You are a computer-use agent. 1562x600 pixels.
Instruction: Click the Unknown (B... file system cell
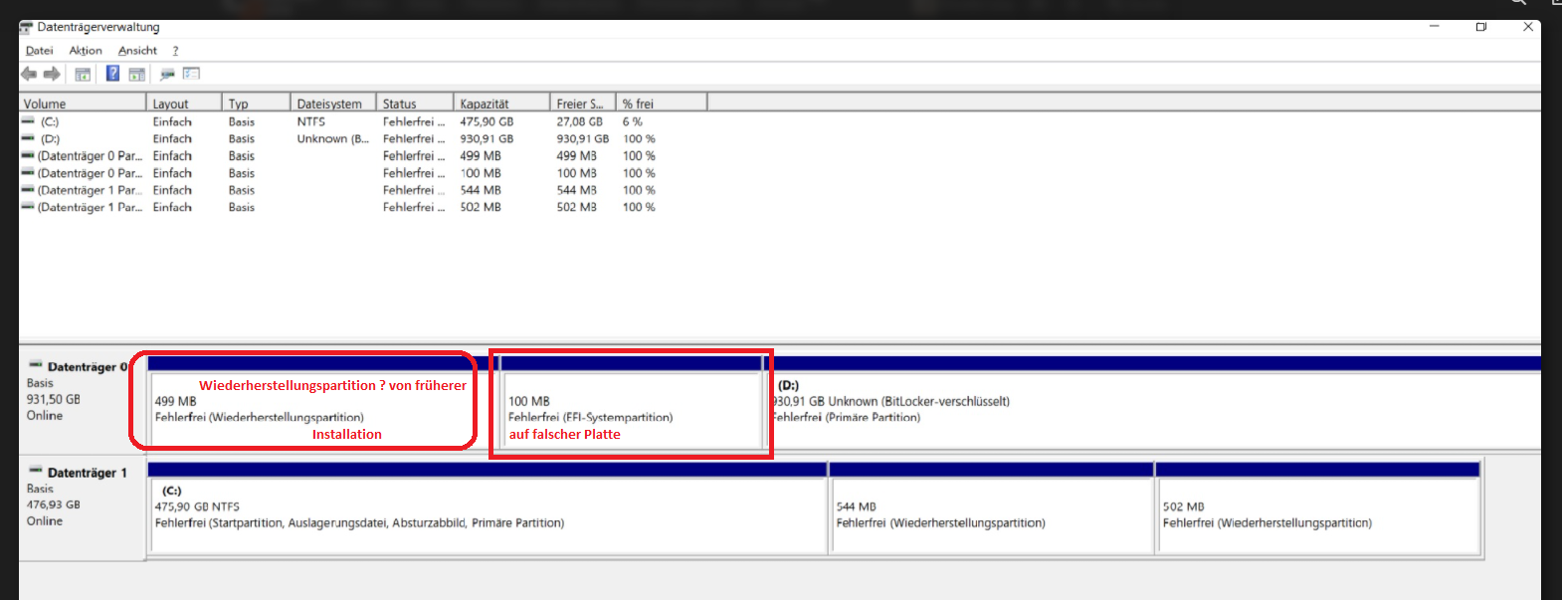(x=332, y=138)
